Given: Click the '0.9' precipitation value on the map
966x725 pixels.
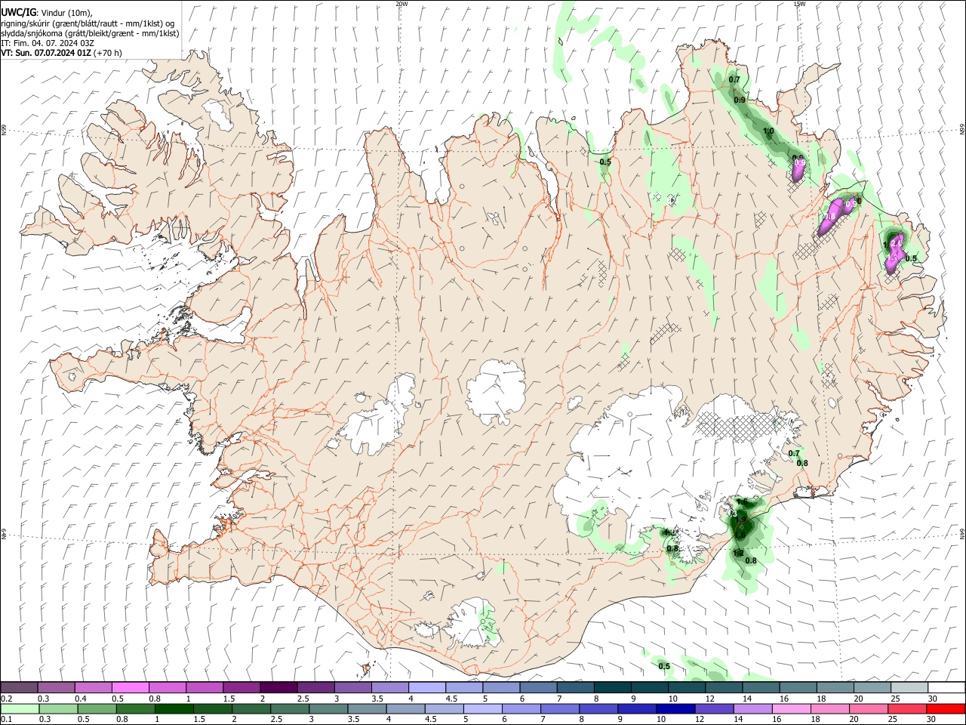Looking at the screenshot, I should tap(740, 100).
